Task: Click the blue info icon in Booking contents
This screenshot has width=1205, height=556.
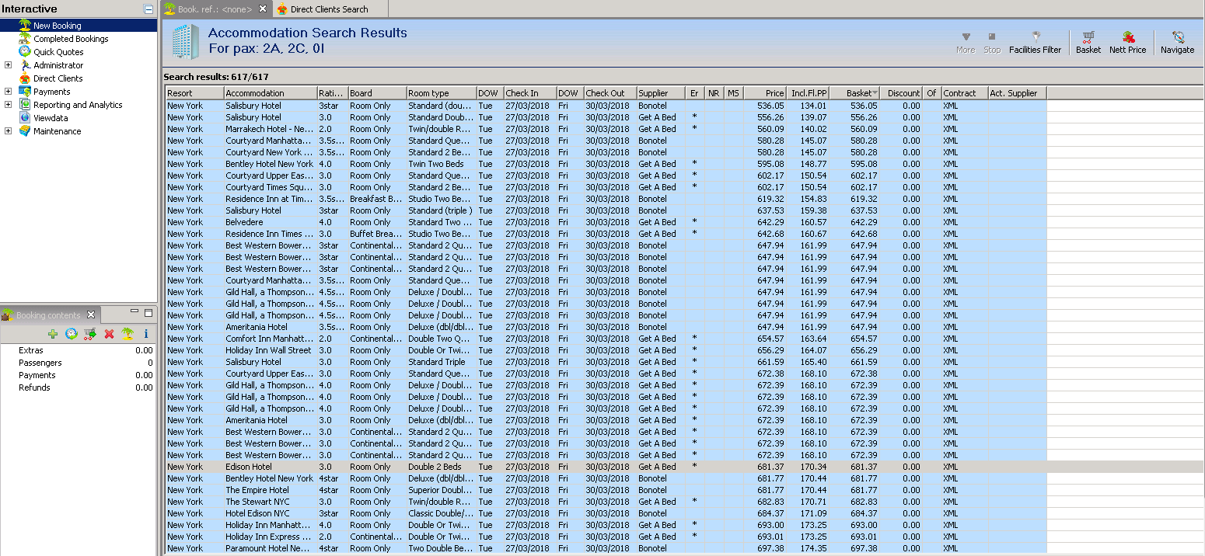Action: pyautogui.click(x=145, y=334)
